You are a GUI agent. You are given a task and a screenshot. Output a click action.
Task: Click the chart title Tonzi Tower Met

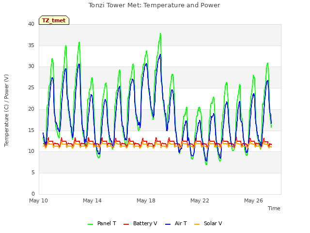[154, 5]
